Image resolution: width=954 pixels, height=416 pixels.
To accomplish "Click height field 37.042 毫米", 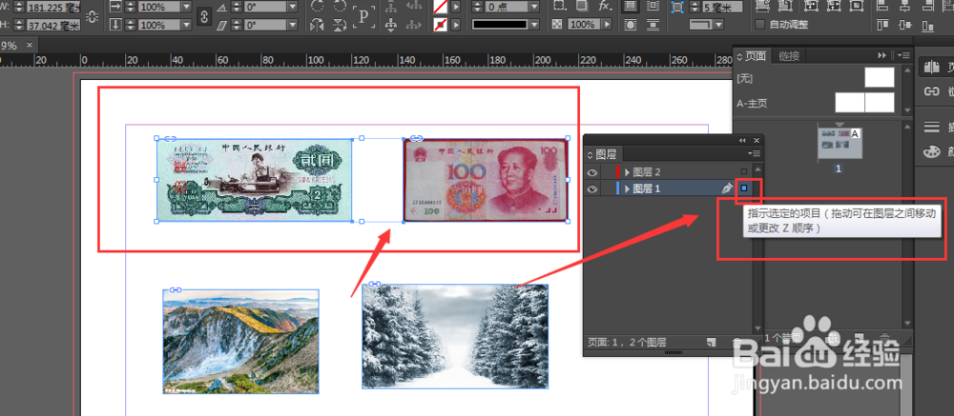I will [53, 26].
